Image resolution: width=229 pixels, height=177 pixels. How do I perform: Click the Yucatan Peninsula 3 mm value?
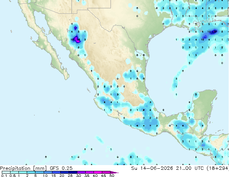[x=196, y=95]
